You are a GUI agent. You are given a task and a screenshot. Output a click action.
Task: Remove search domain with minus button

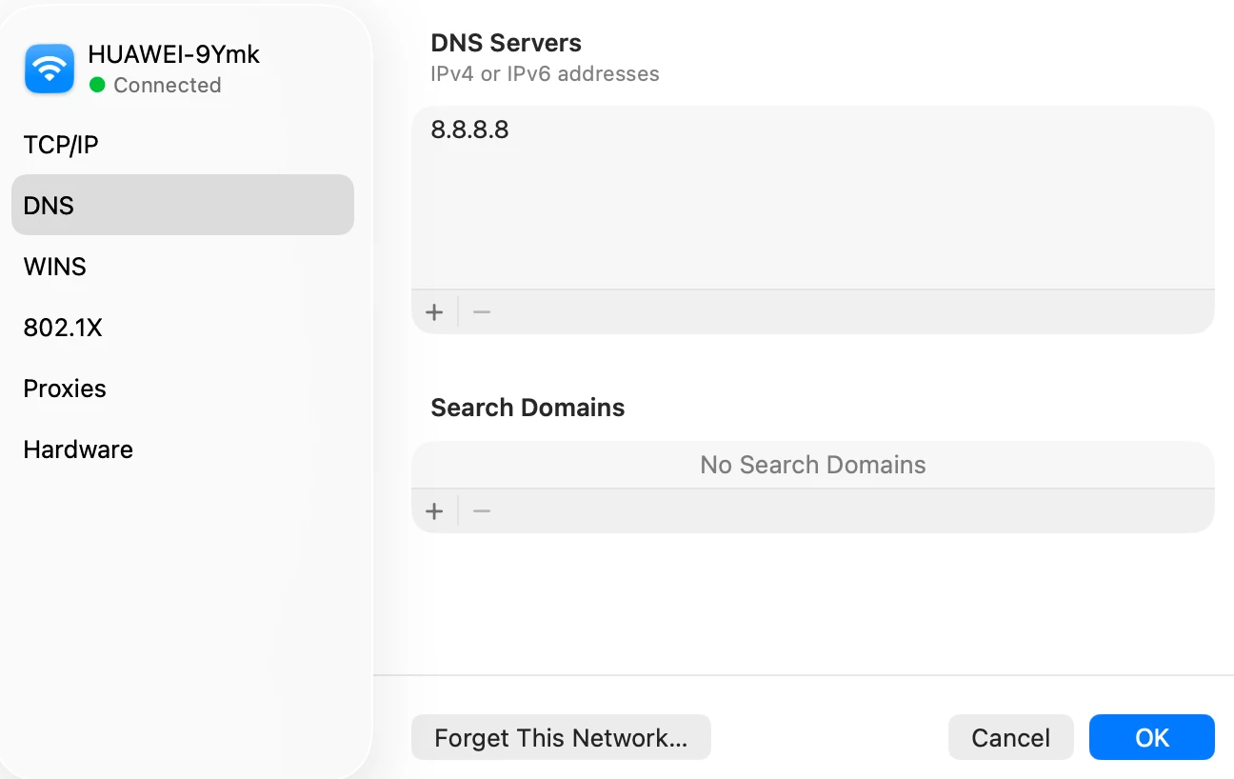pos(482,511)
